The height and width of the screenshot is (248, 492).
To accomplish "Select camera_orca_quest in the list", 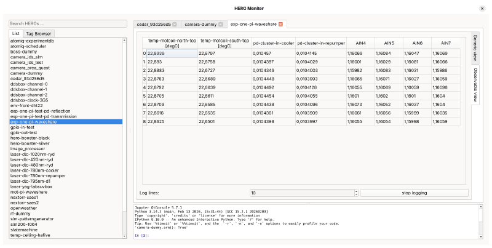I will pos(66,68).
